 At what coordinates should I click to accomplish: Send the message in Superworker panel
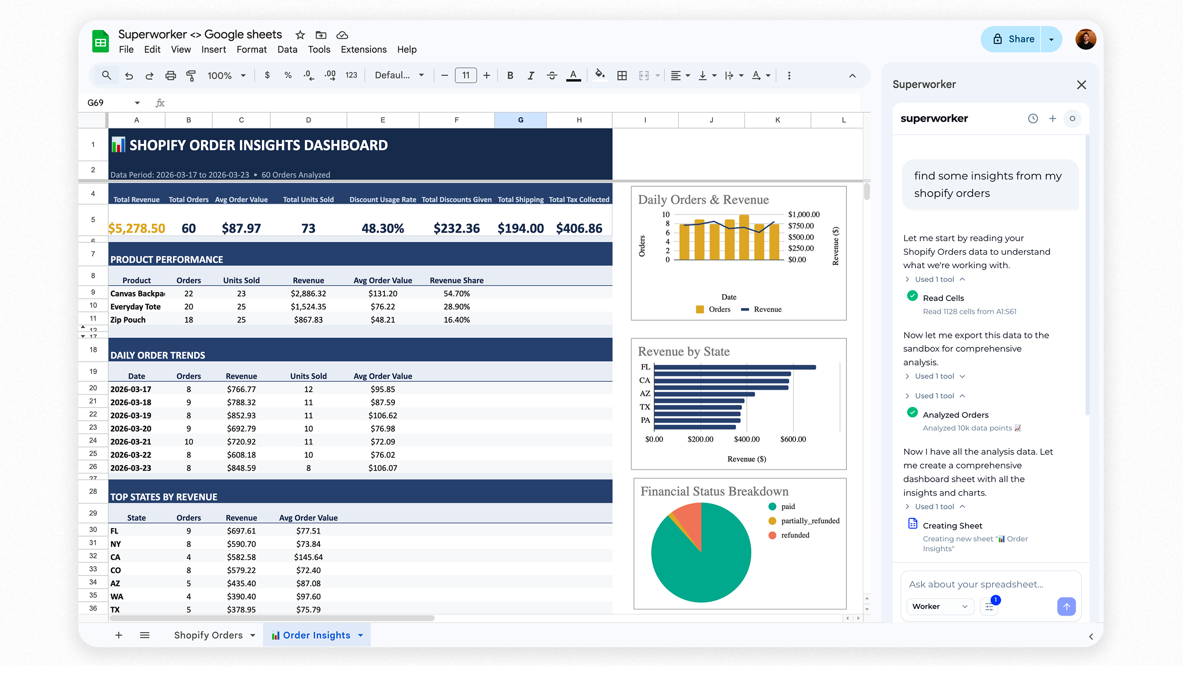pyautogui.click(x=1067, y=607)
